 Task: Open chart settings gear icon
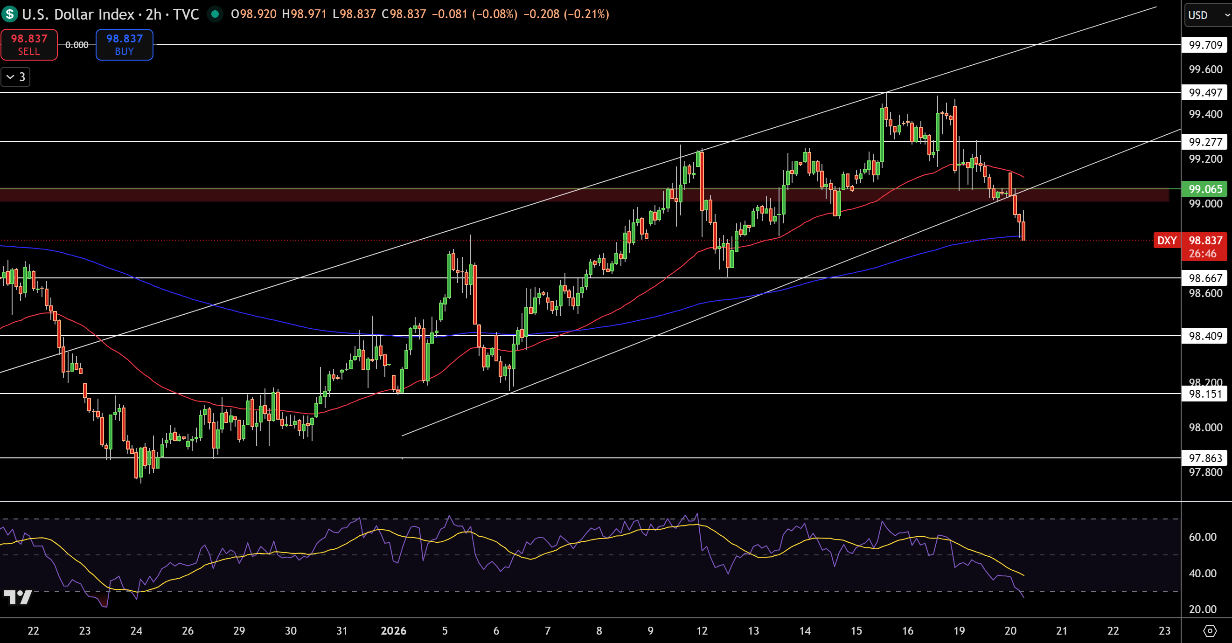click(1210, 630)
